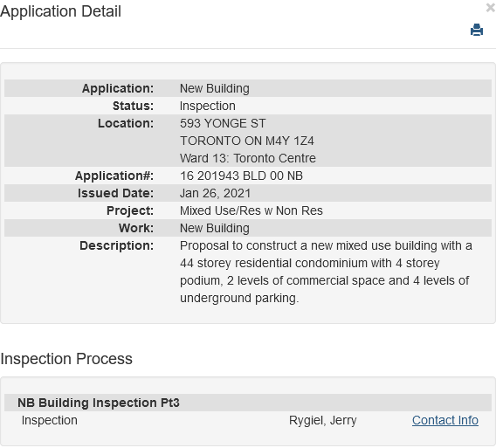The width and height of the screenshot is (496, 448).
Task: Click the Work value New Building
Action: tap(215, 228)
